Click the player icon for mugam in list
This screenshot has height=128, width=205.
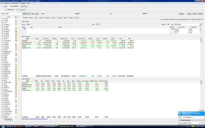tap(3, 117)
